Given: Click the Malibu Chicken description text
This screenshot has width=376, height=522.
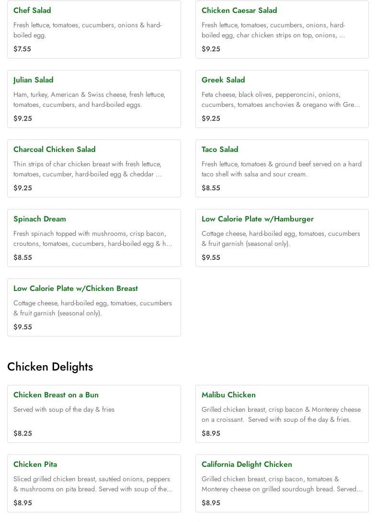Looking at the screenshot, I should 281,415.
